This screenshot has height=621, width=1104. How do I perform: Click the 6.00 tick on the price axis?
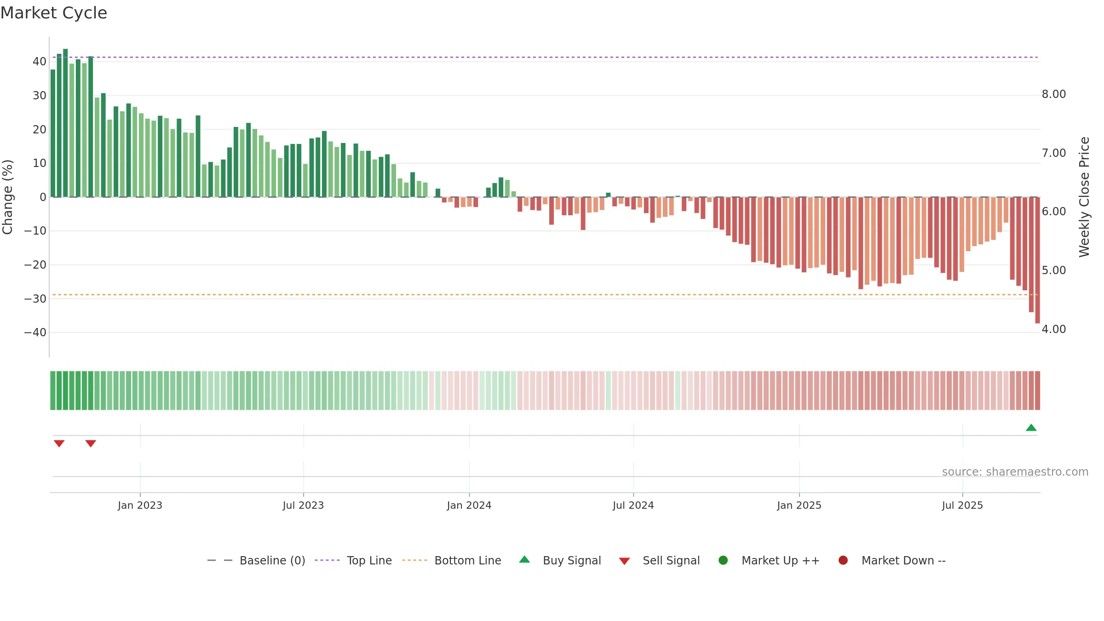coord(1054,212)
